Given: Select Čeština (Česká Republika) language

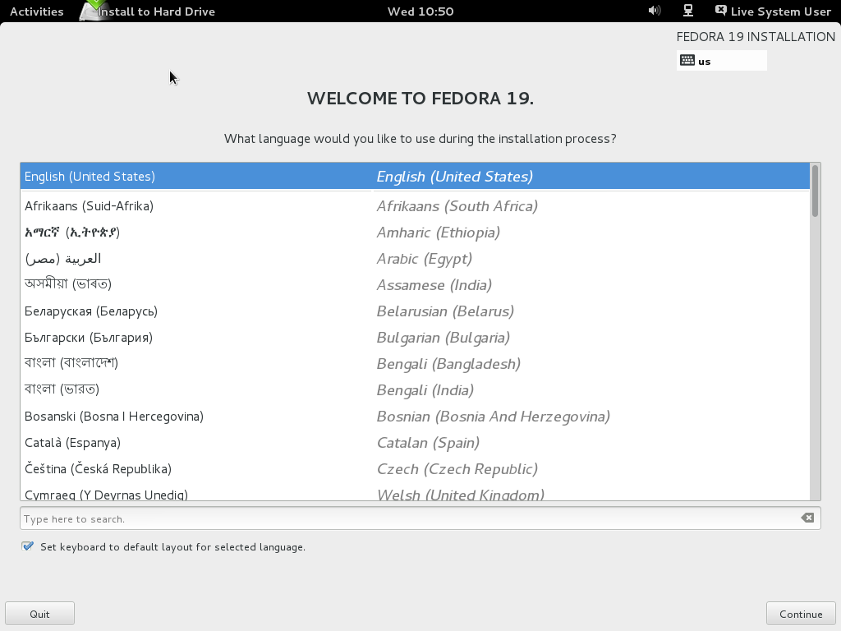Looking at the screenshot, I should pyautogui.click(x=246, y=469).
